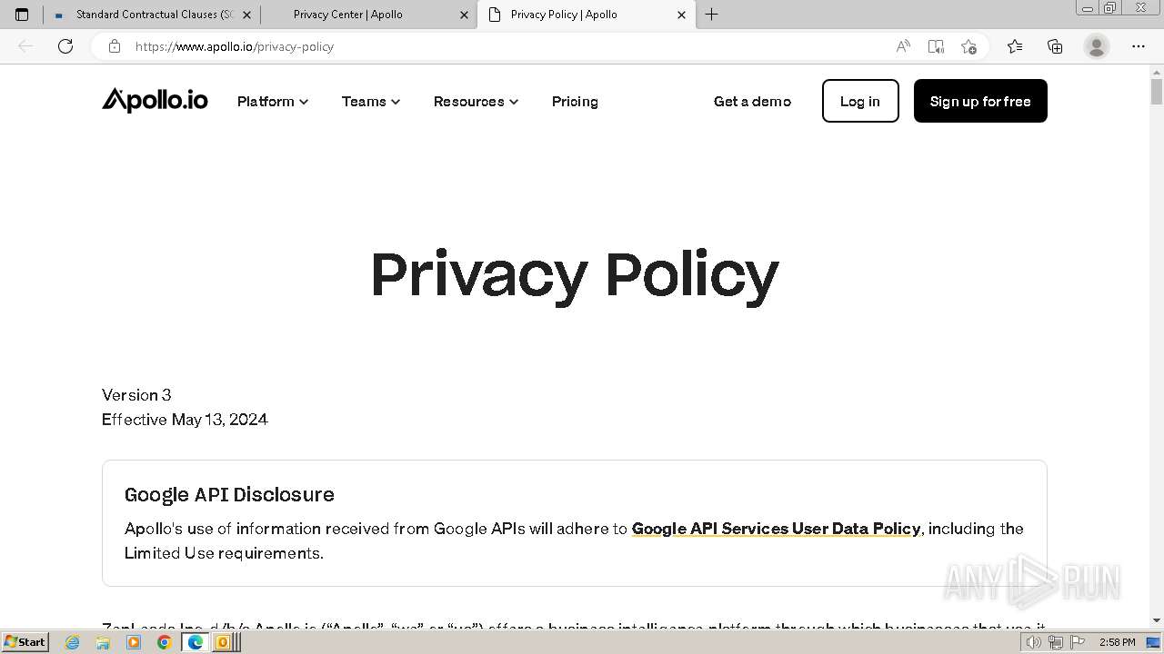Screen dimensions: 1164x654
Task: Open Chrome from the taskbar
Action: [x=164, y=642]
